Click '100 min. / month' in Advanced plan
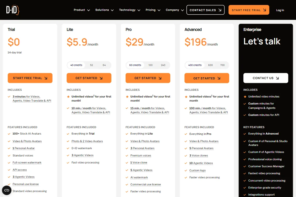The width and height of the screenshot is (296, 197). (x=200, y=108)
